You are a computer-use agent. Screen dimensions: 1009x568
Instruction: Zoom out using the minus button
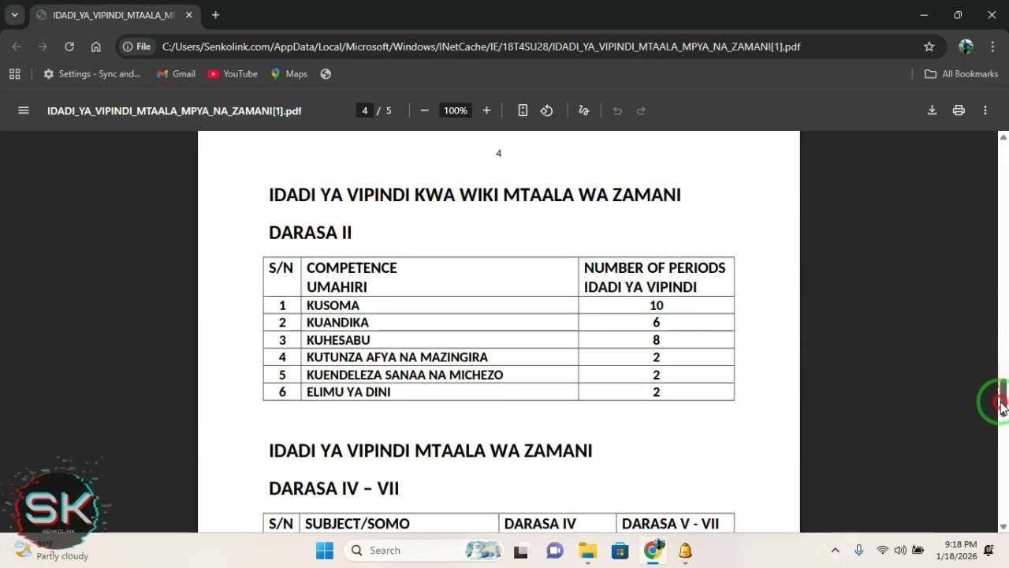tap(424, 110)
